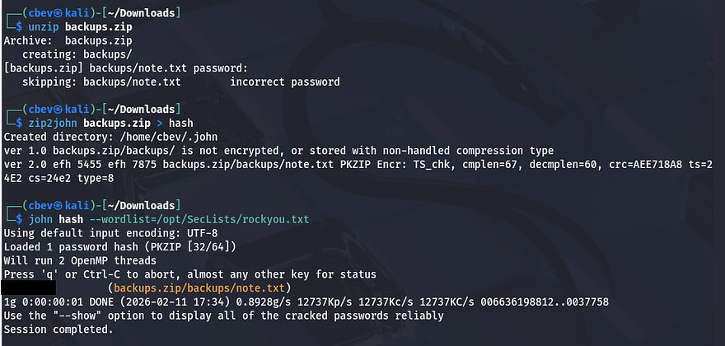
Task: Click the blacked-out cracked password box
Action: pos(28,288)
